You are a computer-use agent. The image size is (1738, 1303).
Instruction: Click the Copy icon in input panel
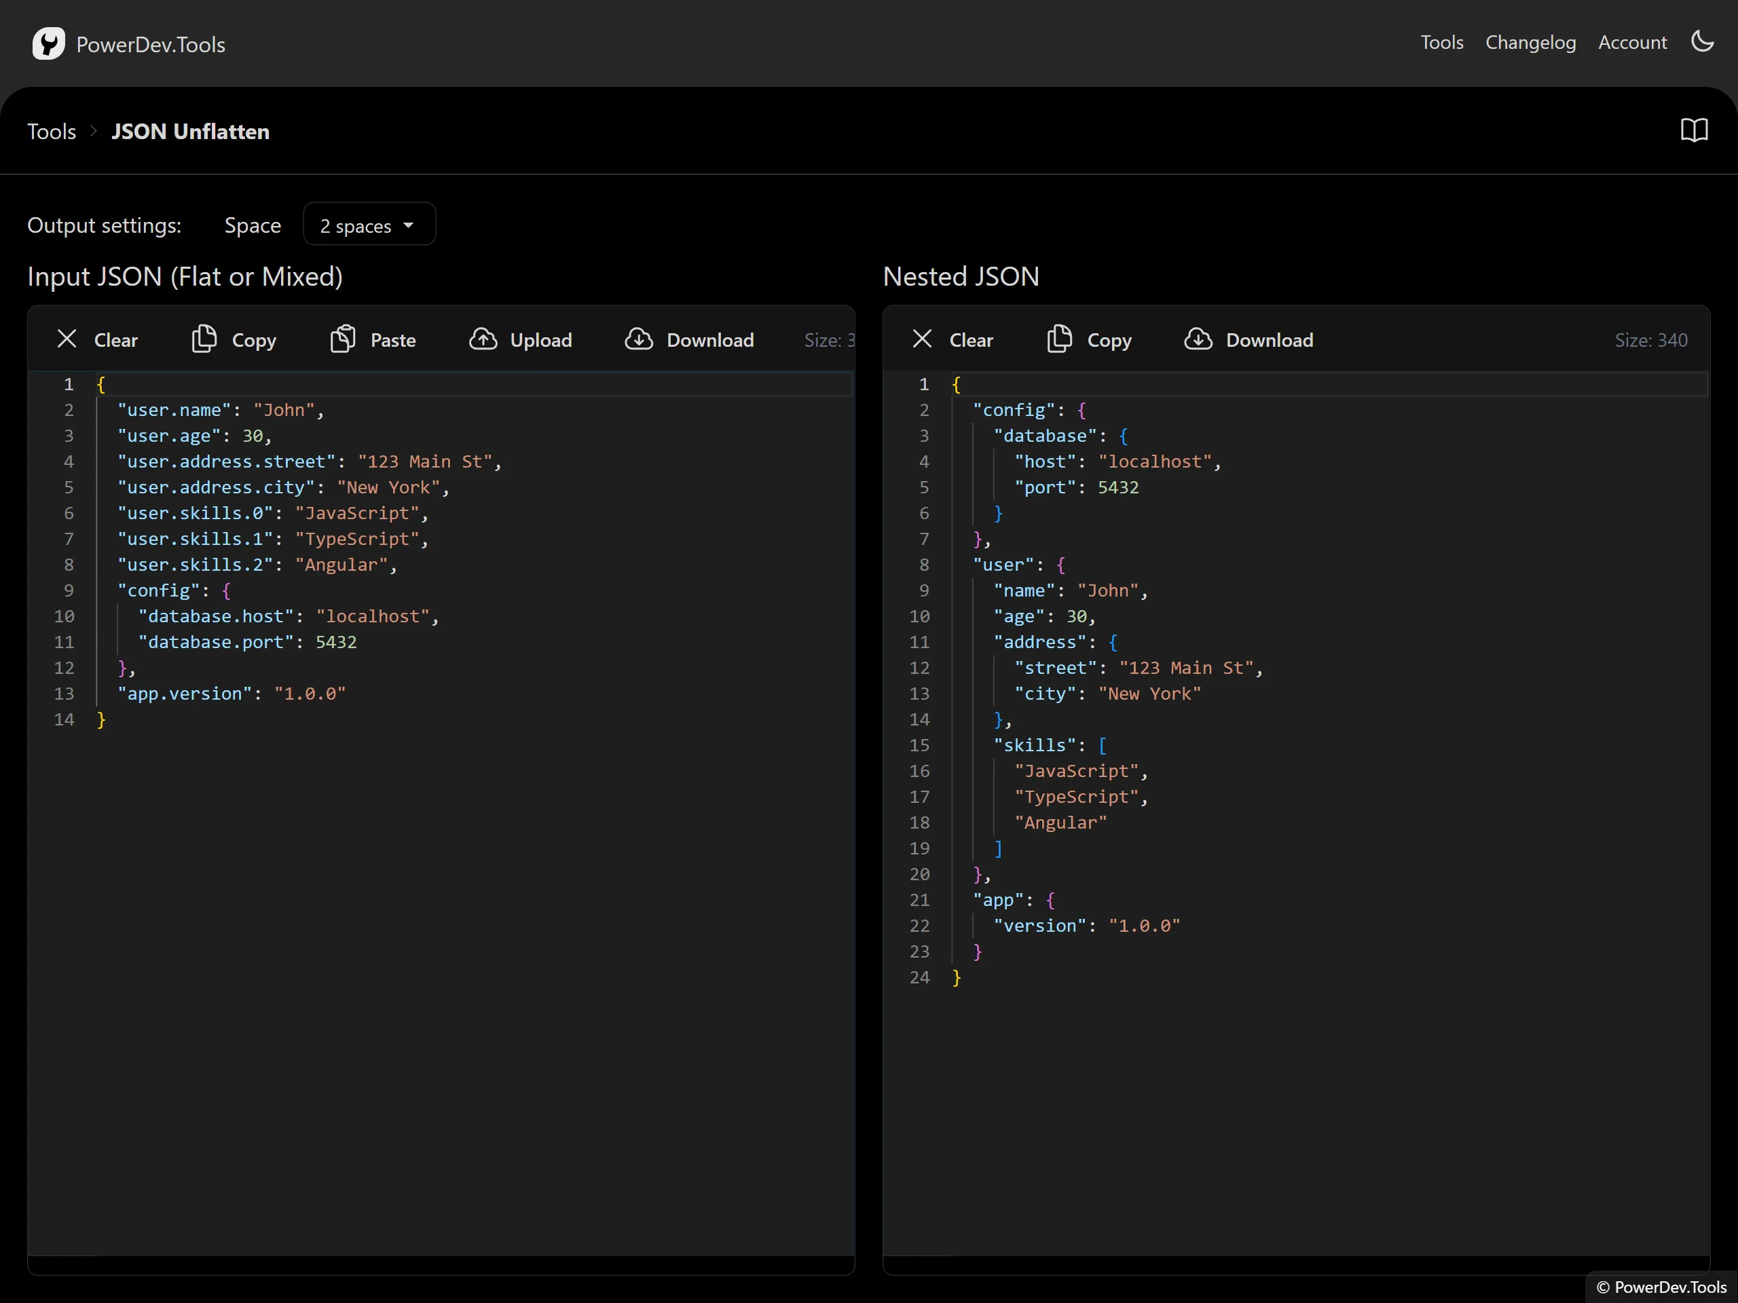click(204, 339)
